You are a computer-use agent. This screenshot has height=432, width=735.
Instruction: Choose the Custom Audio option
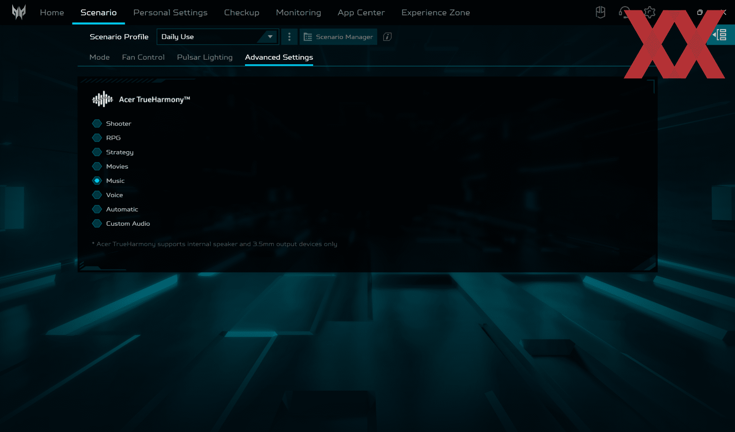(97, 223)
